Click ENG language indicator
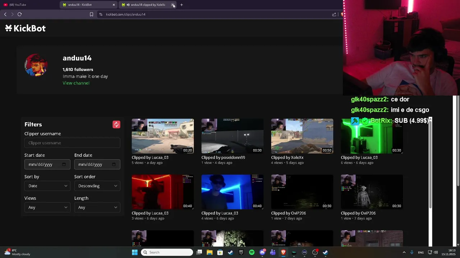Screen dimensions: 460x258 421,252
